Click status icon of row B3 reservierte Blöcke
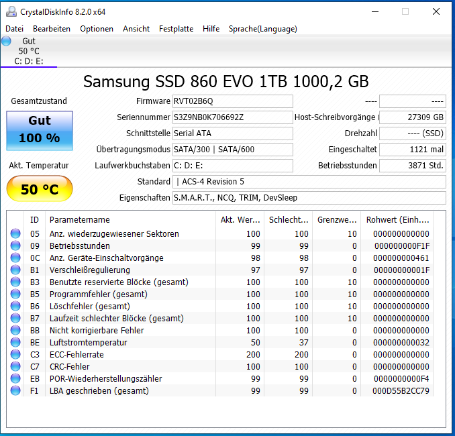Viewport: 455px width, 436px height. (x=15, y=282)
